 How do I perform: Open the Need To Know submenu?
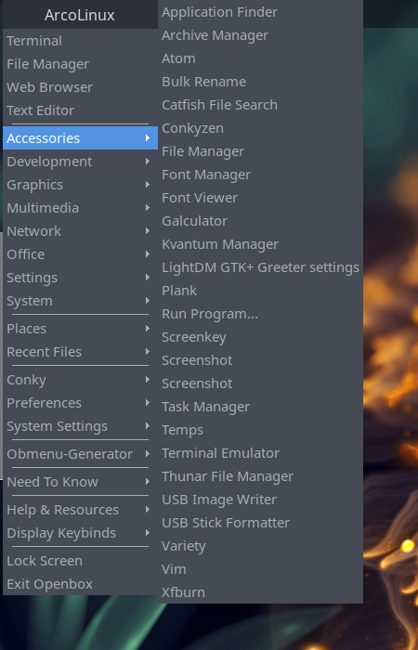[80, 482]
